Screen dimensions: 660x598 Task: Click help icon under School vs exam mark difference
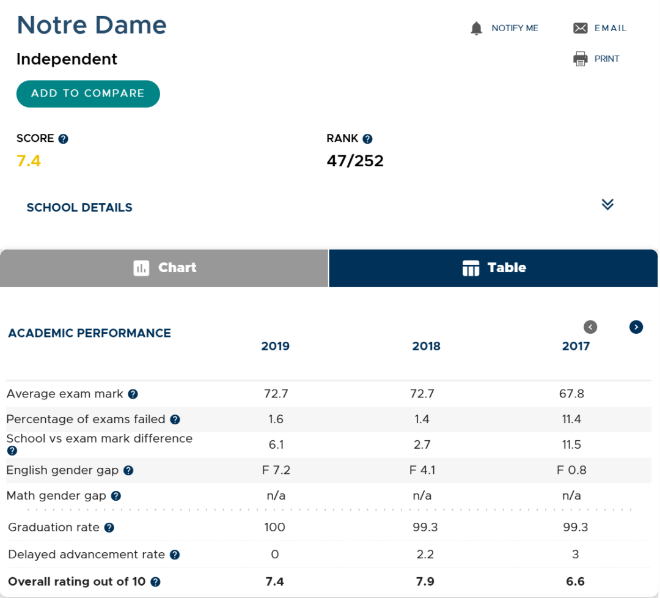[12, 451]
